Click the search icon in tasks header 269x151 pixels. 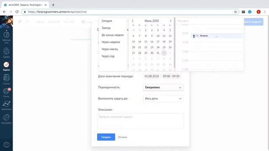pyautogui.click(x=83, y=22)
